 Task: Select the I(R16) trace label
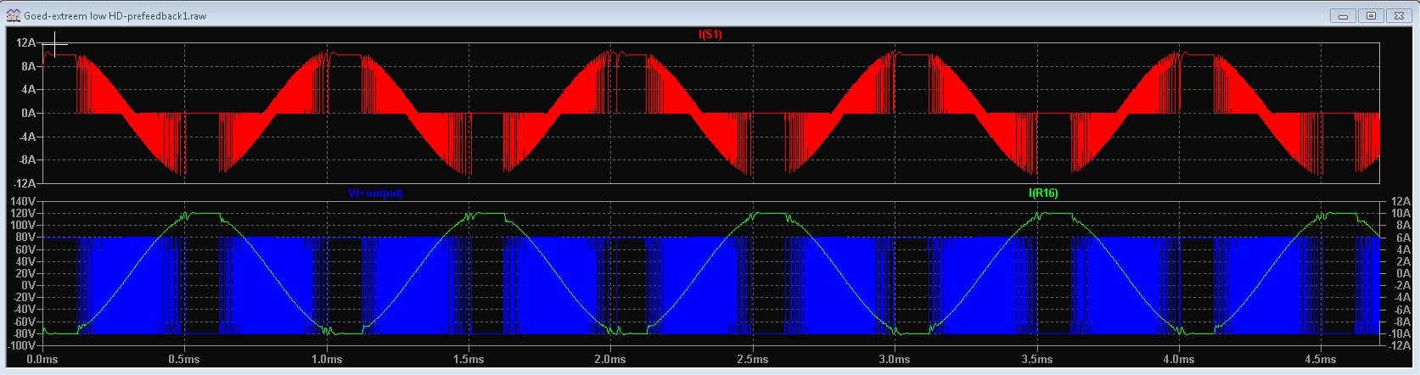click(1043, 193)
